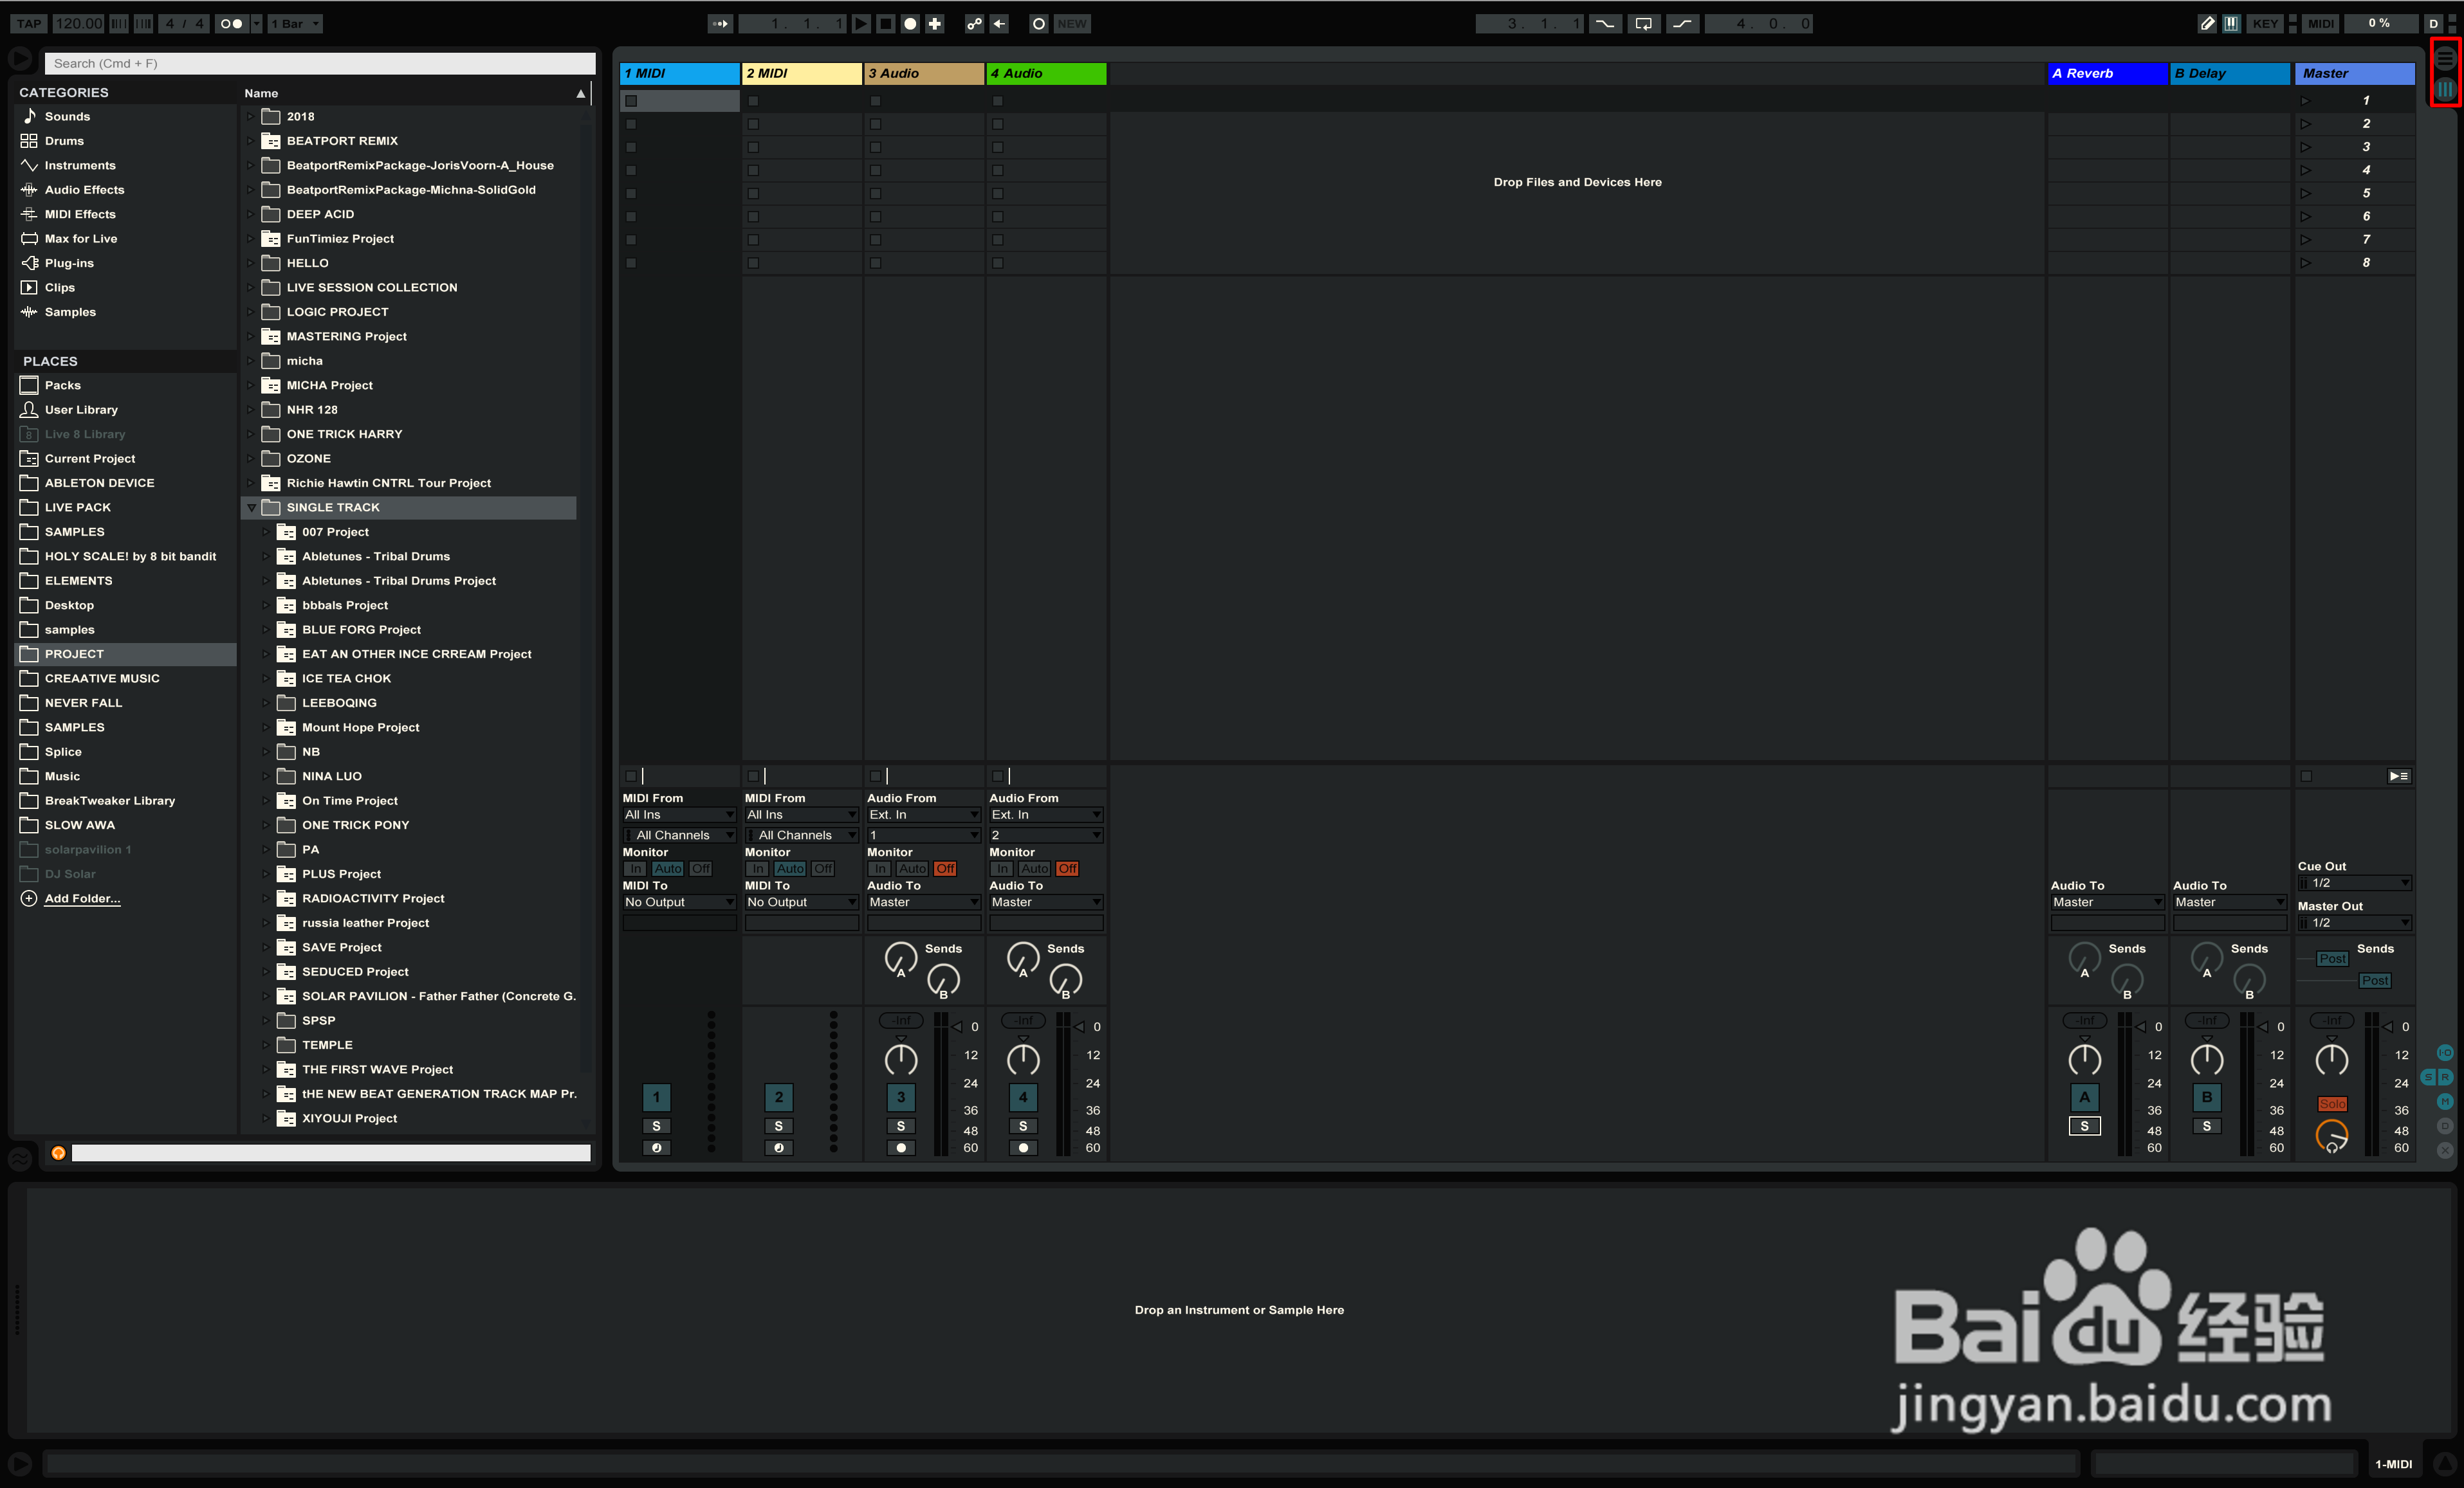The height and width of the screenshot is (1488, 2464).
Task: Toggle browser show/hide arrow button
Action: [20, 59]
